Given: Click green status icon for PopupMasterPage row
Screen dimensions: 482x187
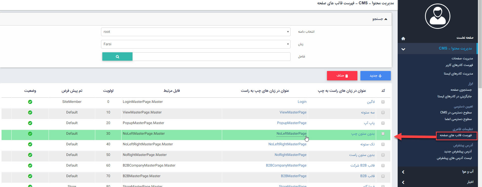Looking at the screenshot, I should [x=30, y=123].
